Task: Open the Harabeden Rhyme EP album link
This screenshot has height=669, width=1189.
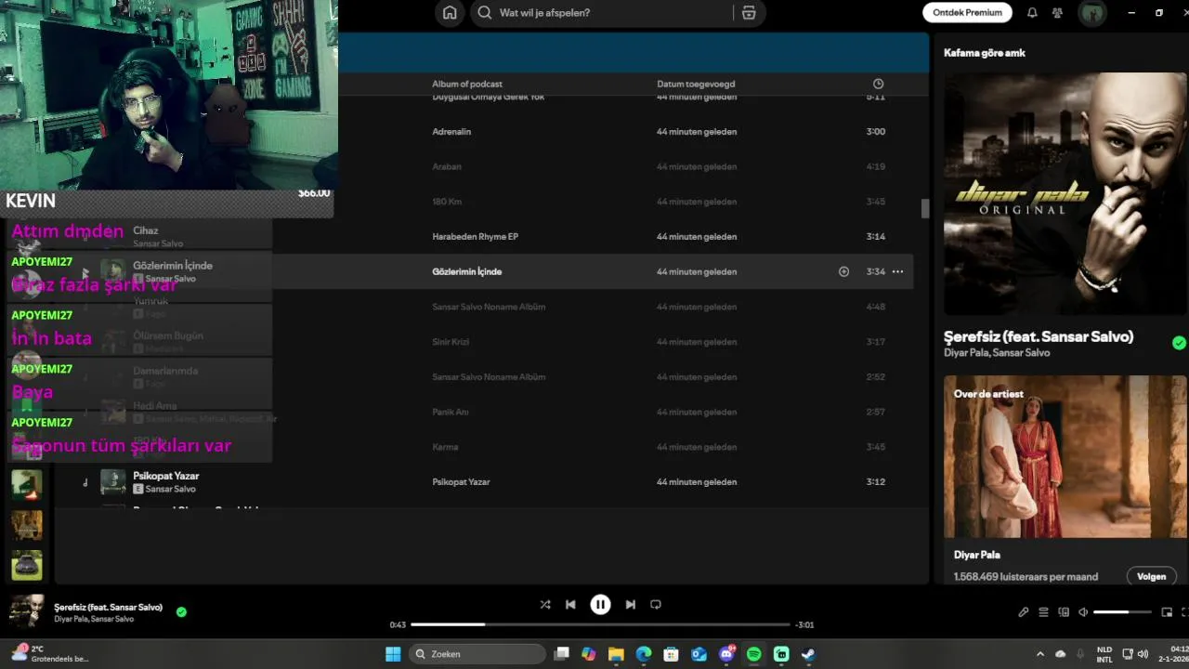Action: coord(475,237)
